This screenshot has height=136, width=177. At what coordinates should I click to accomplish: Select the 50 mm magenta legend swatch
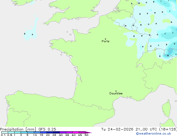click(x=82, y=132)
